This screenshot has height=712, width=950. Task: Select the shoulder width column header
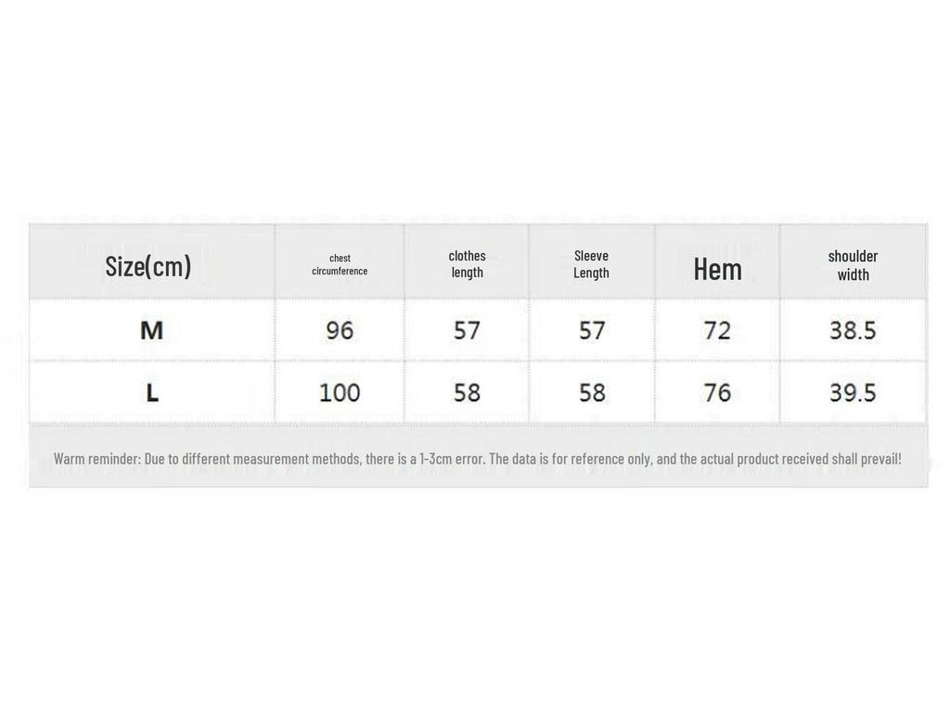pyautogui.click(x=853, y=265)
